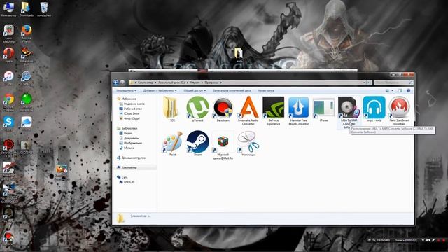Screen dimensions: 448x252
Task: Click Компьютер in the address breadcrumb
Action: (x=146, y=83)
